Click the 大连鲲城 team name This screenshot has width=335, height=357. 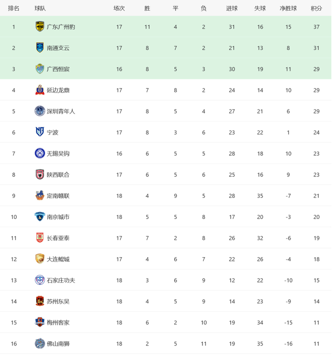(x=58, y=260)
